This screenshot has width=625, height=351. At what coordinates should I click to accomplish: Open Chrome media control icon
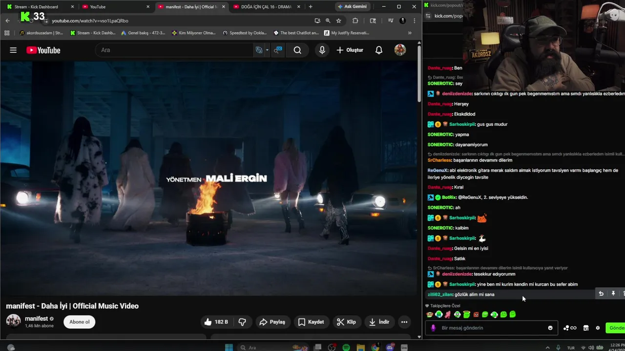click(391, 21)
